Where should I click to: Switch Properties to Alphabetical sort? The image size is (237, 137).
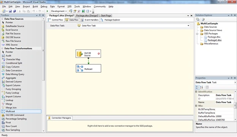click(202, 87)
